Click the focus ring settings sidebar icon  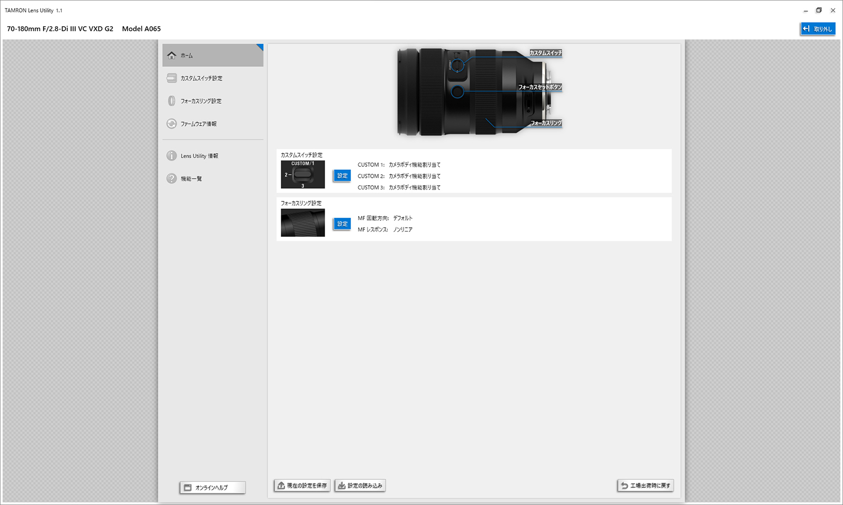[172, 100]
